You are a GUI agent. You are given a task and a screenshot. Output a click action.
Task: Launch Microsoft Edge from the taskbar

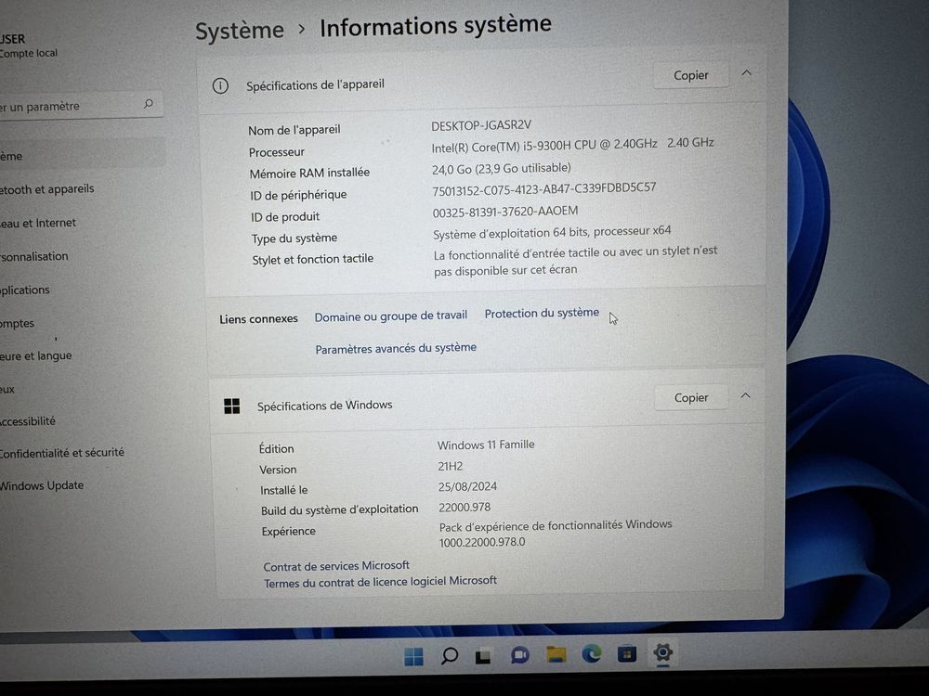tap(591, 655)
